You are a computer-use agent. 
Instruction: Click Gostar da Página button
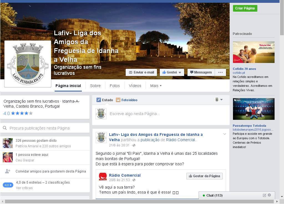point(204,176)
